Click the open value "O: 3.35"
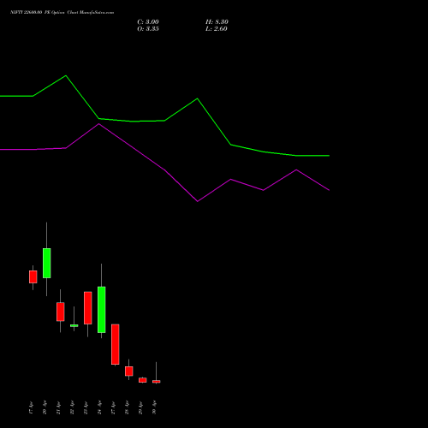Screen dimensions: 428x428 tap(148, 29)
